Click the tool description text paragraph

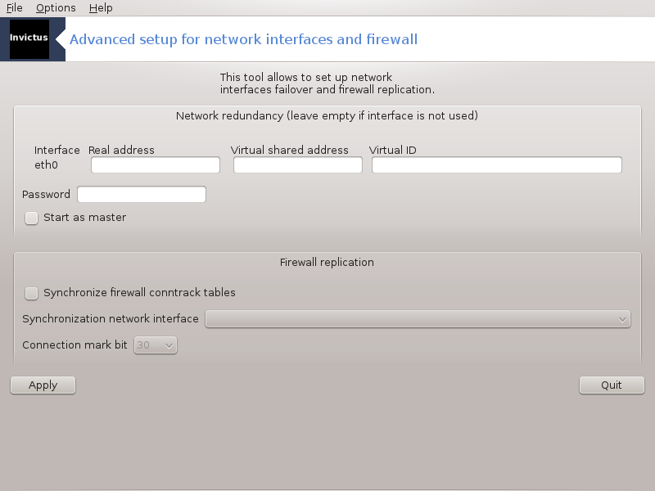point(327,83)
